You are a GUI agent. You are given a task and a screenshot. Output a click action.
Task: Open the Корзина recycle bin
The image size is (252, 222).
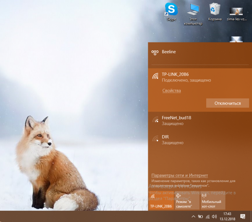pos(215,10)
